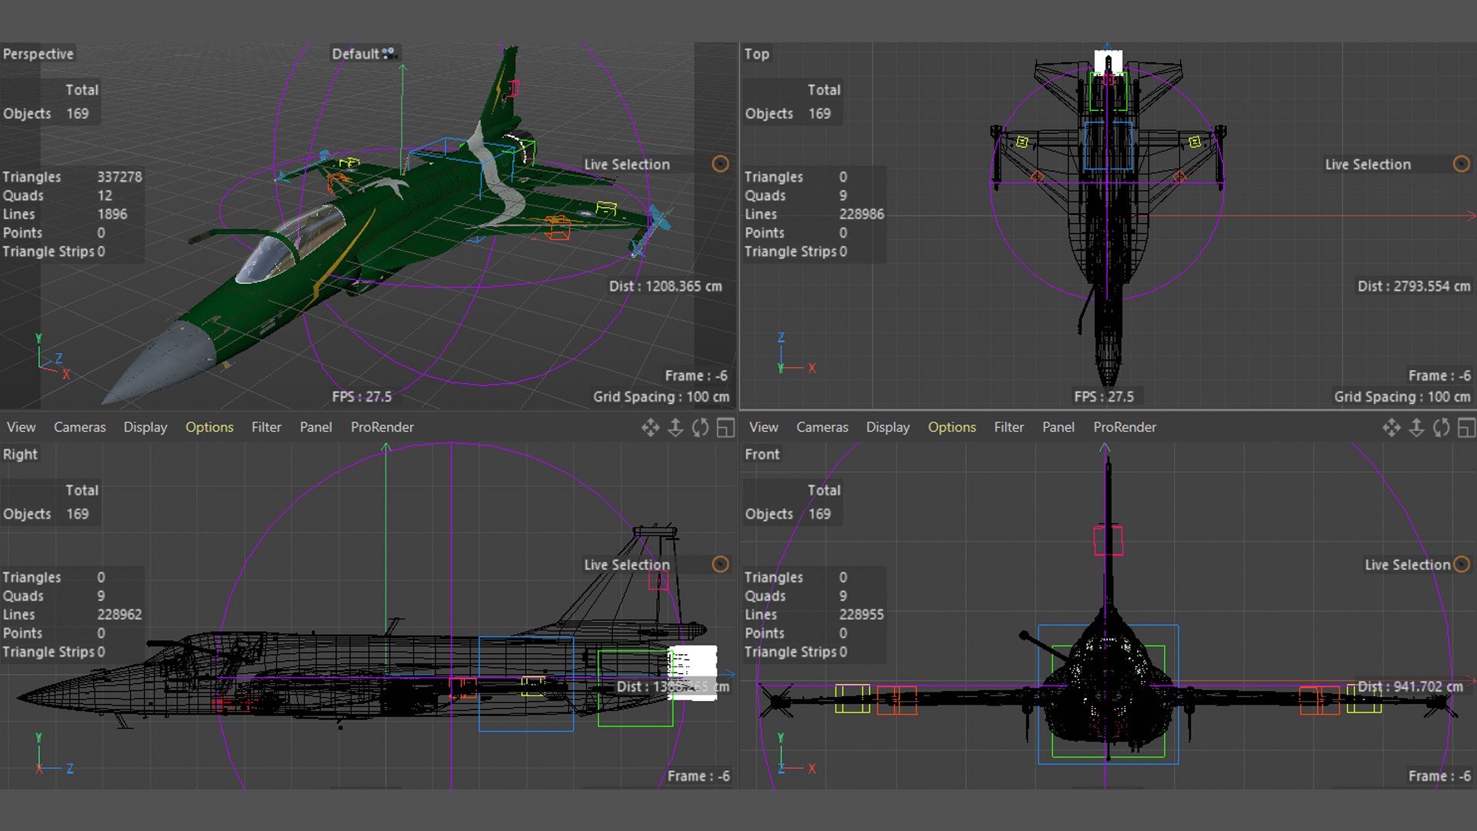
Task: Click Live Selection circle icon in Perspective view
Action: [x=720, y=164]
